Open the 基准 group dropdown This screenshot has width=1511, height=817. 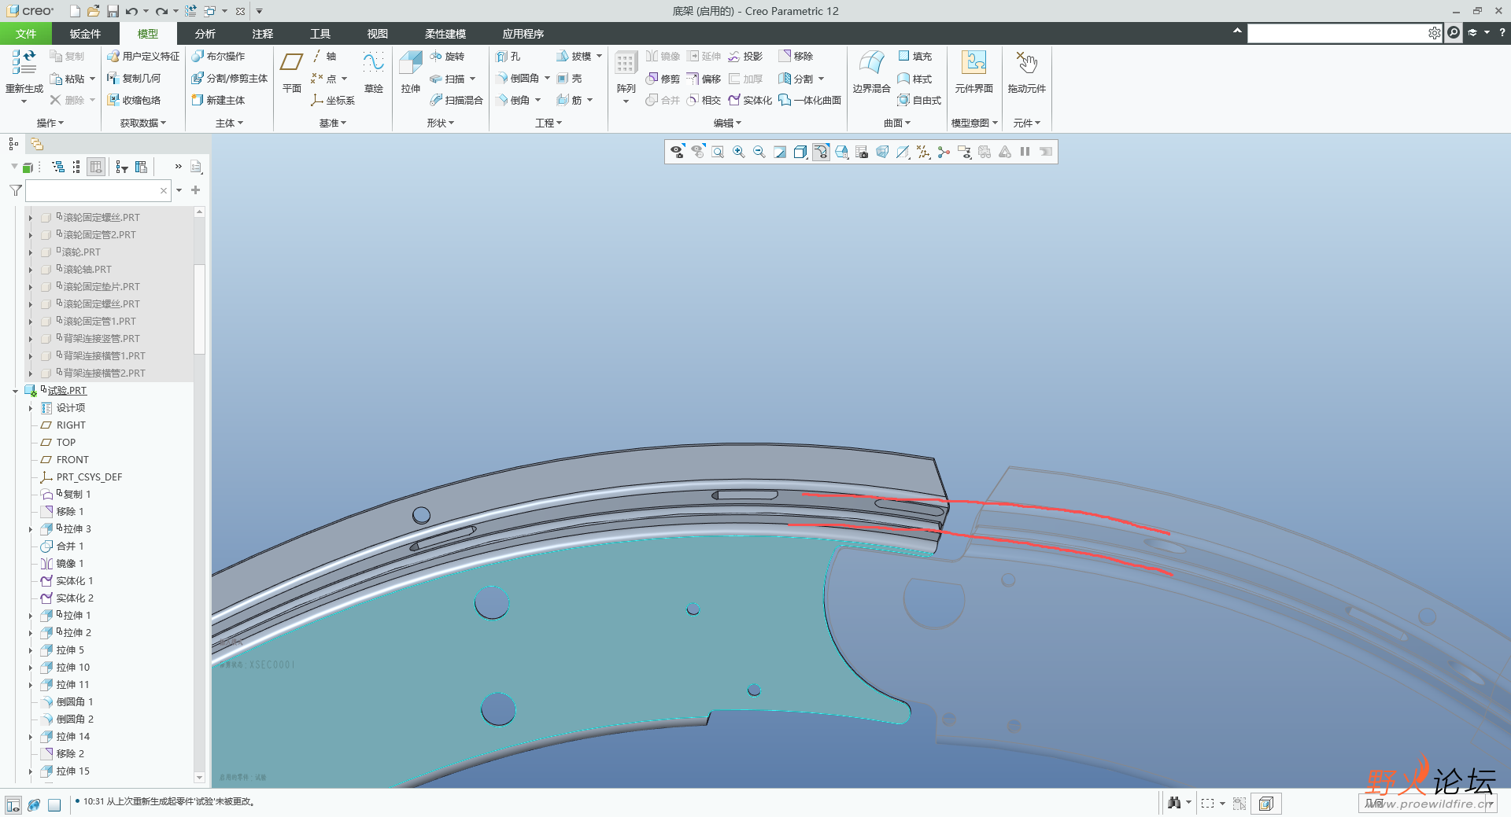point(332,123)
